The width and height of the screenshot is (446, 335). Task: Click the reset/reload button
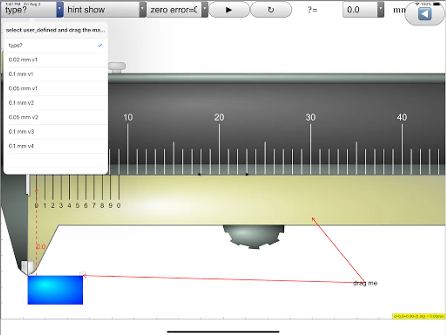[x=271, y=10]
